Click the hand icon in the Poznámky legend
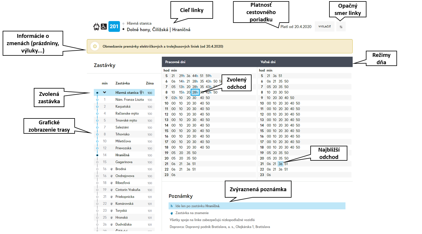 click(x=171, y=213)
